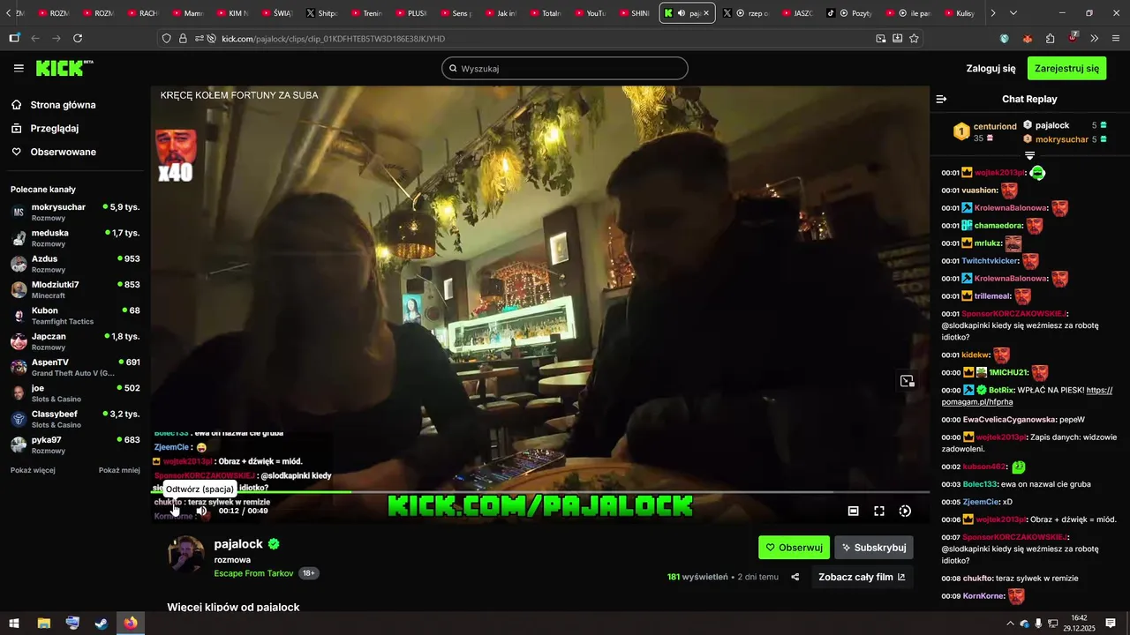Screen dimensions: 1130x635
Task: Open joe Slots & Casino channel
Action: pos(75,393)
